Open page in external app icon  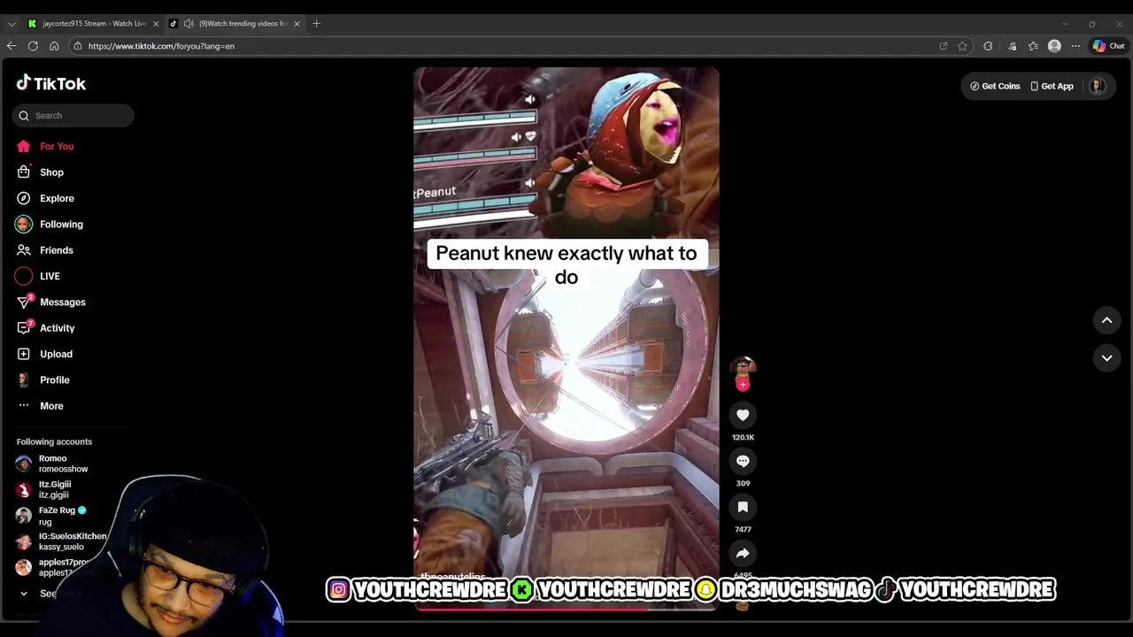coord(943,46)
